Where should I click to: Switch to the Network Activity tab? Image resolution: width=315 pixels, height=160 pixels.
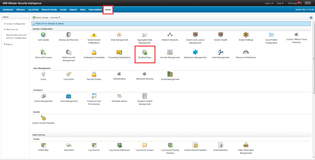[x=49, y=10]
